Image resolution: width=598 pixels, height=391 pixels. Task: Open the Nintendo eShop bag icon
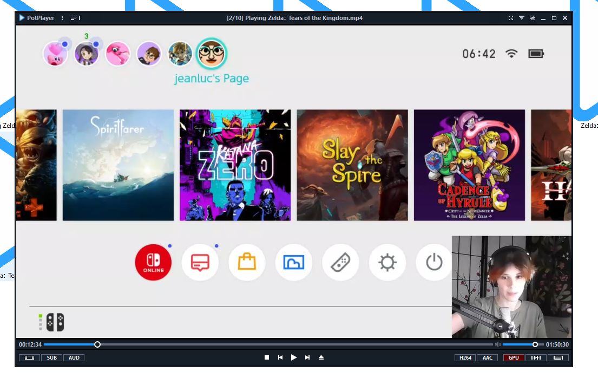pos(247,263)
